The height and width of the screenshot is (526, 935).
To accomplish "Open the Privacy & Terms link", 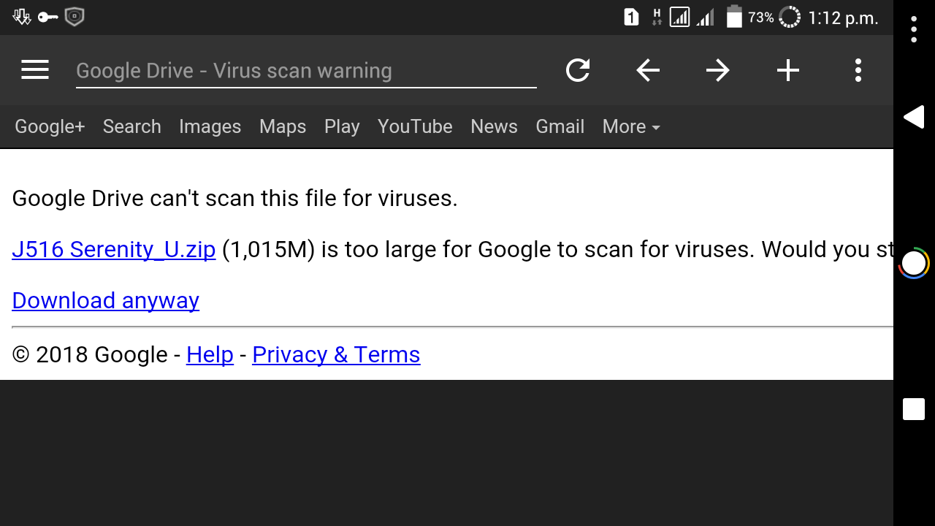I will click(336, 354).
